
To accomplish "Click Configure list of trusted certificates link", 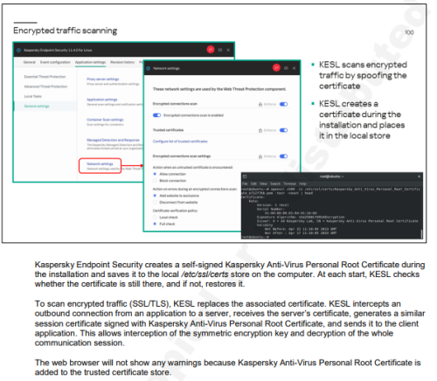I will point(180,142).
